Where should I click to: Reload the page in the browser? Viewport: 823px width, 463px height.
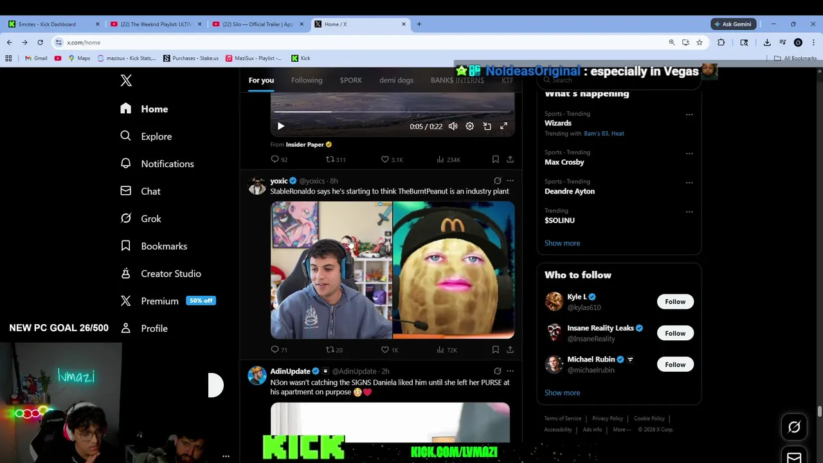(40, 42)
